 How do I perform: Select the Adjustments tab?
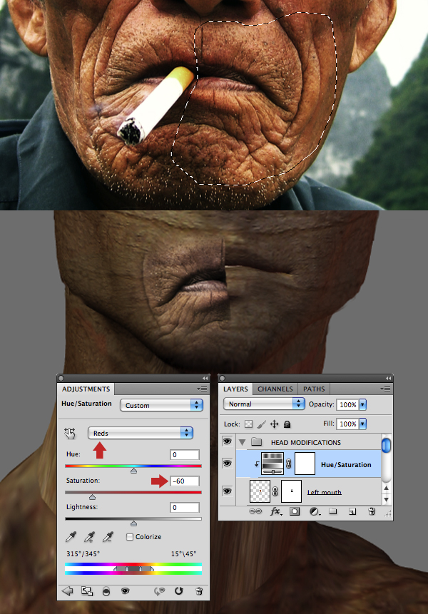(86, 389)
